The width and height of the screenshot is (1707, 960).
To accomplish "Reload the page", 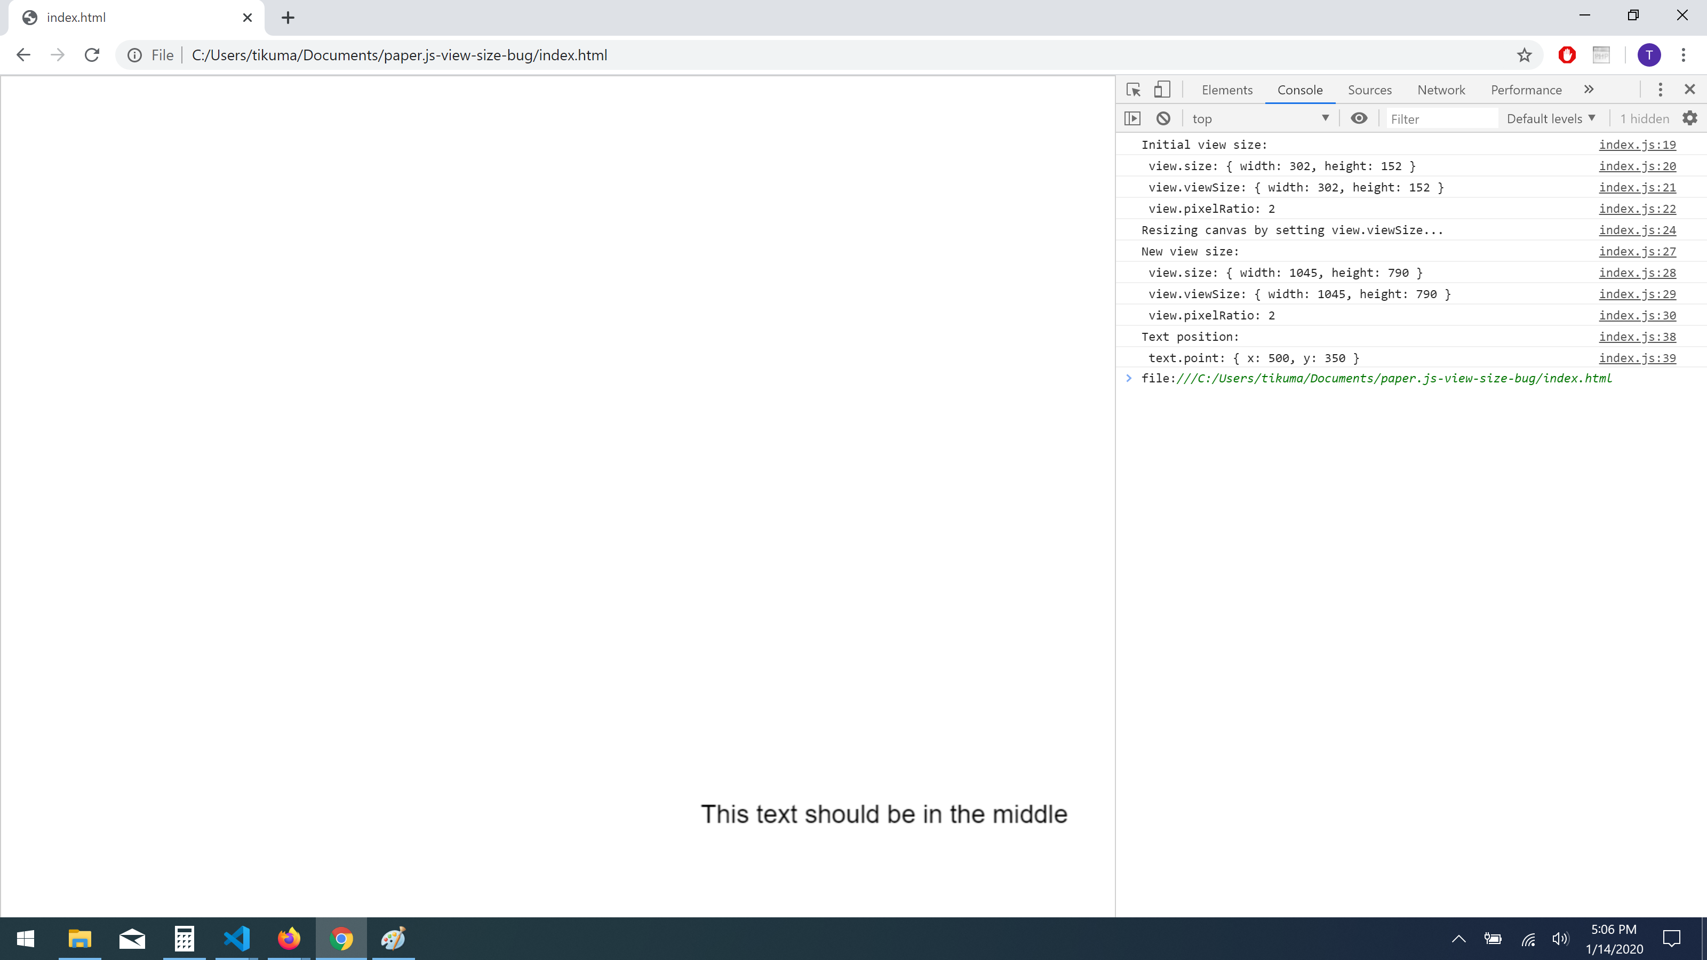I will coord(92,55).
